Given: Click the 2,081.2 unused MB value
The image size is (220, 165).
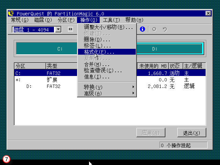Looking at the screenshot, I should 157,86.
